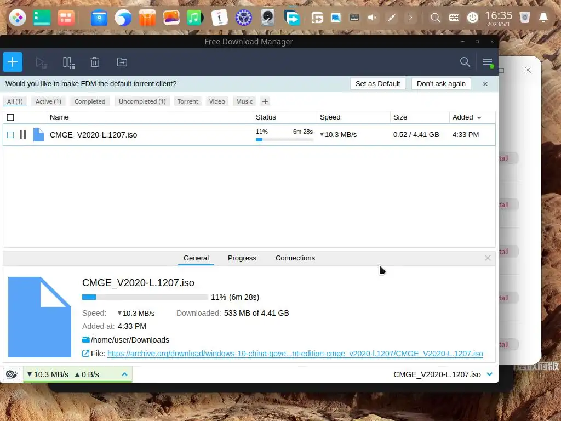Expand the CMGE_V2020-L.1207.iso chevron in status bar
561x421 pixels.
489,374
